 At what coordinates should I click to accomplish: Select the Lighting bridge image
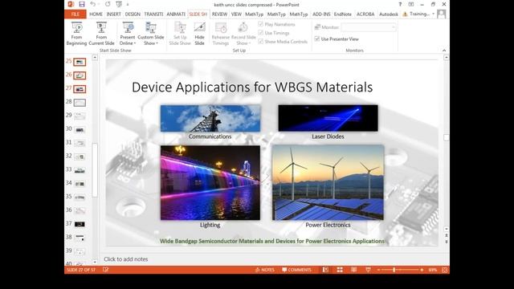(x=210, y=183)
